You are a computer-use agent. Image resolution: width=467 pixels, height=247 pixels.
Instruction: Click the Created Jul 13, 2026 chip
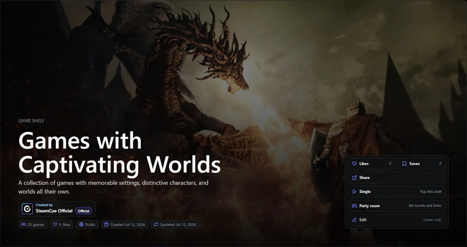coord(125,225)
